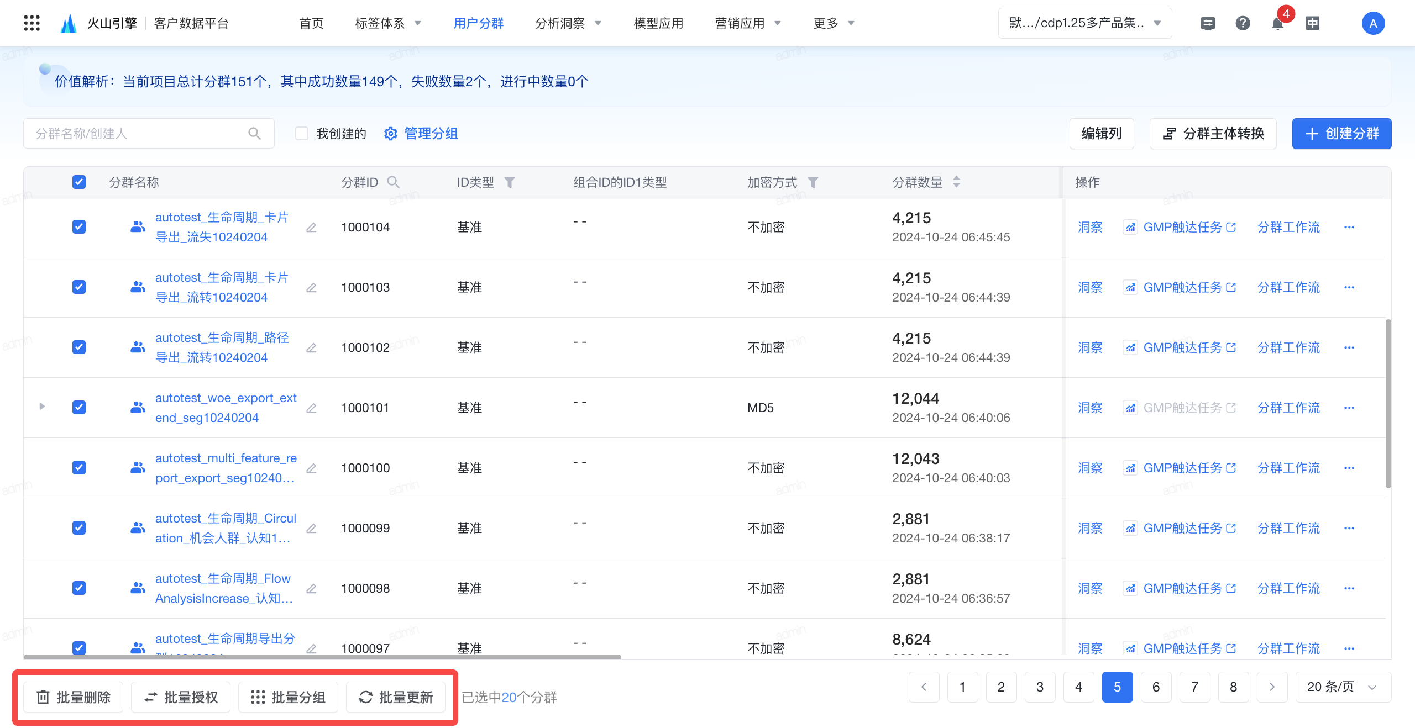The image size is (1415, 728).
Task: Open the notifications bell with badge 4
Action: 1277,23
